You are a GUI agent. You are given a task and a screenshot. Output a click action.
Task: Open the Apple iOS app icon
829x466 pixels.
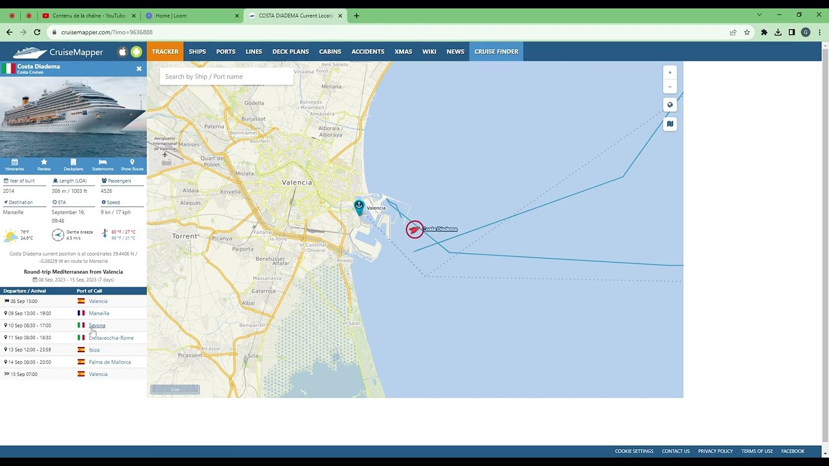point(122,52)
